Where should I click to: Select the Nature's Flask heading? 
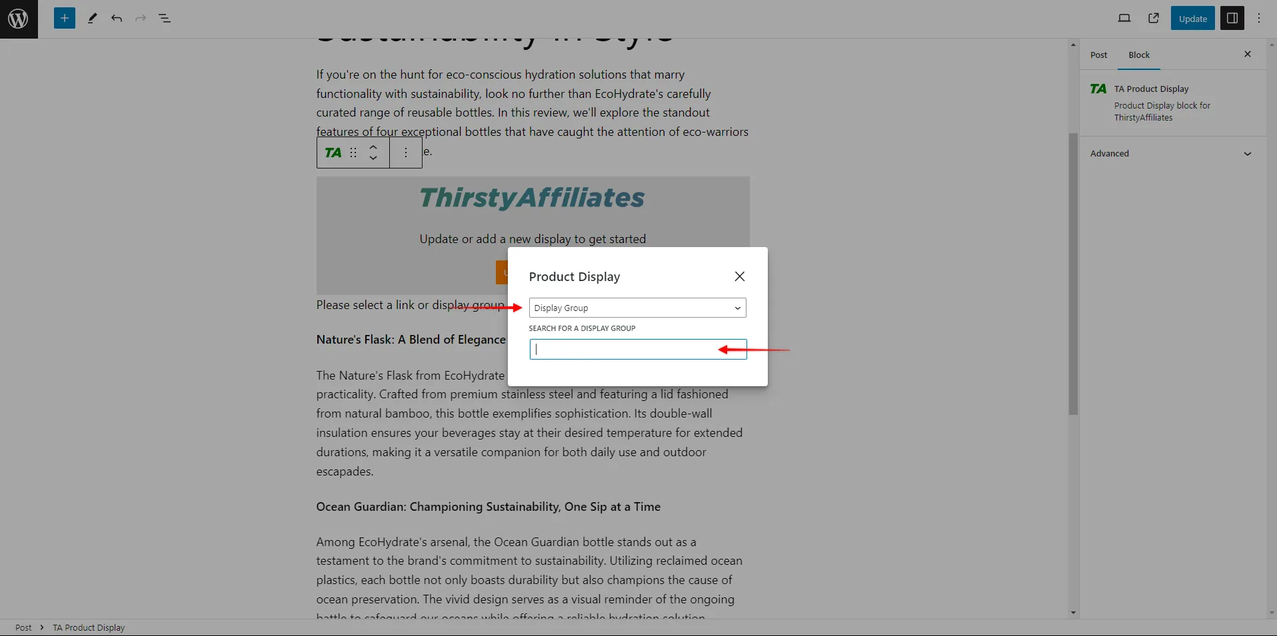(411, 340)
